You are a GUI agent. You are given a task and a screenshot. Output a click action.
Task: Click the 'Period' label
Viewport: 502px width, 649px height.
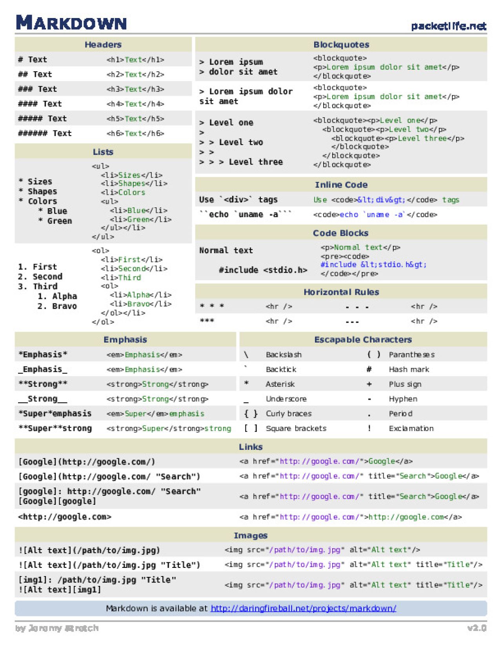click(x=400, y=413)
